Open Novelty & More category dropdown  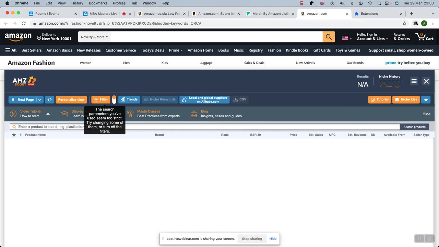[94, 37]
